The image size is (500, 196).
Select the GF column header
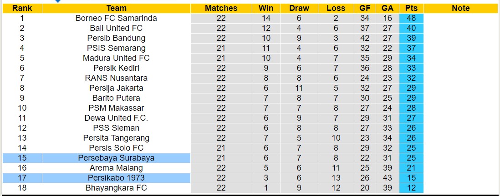[365, 8]
